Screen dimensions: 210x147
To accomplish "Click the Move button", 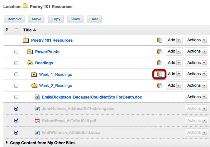I will pyautogui.click(x=36, y=19).
